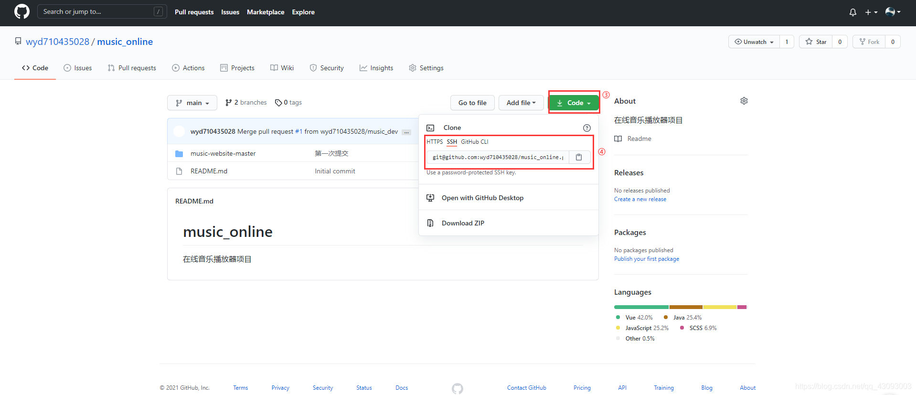Click the SSH clone URL field
The height and width of the screenshot is (395, 916).
click(498, 157)
